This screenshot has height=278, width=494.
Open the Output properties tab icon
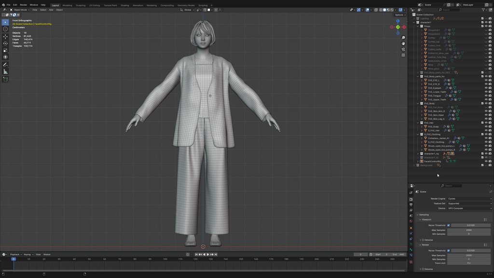coord(411,205)
